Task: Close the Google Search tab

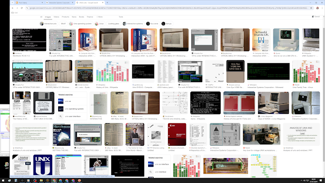Action: pyautogui.click(x=102, y=2)
